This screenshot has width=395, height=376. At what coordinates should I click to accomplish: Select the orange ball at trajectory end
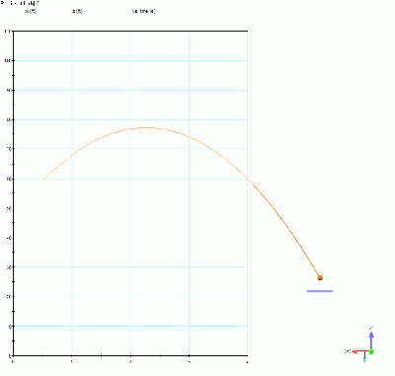pyautogui.click(x=320, y=278)
